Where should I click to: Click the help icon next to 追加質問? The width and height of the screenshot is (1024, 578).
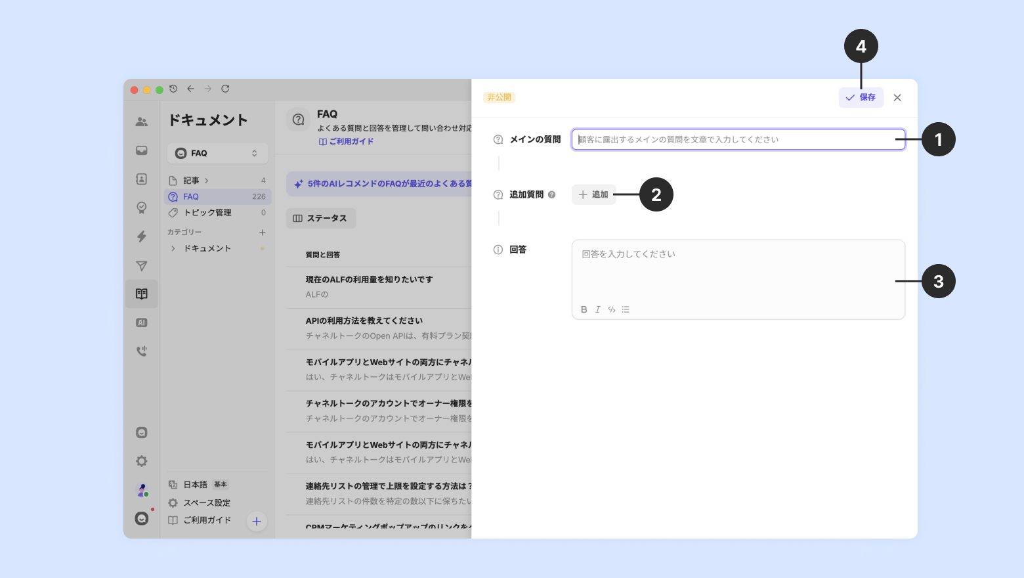click(551, 194)
